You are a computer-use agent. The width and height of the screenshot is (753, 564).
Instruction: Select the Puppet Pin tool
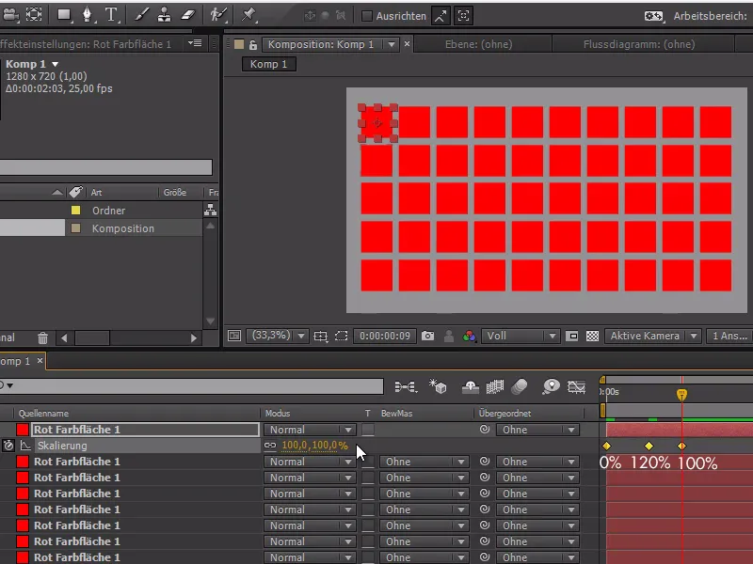248,15
